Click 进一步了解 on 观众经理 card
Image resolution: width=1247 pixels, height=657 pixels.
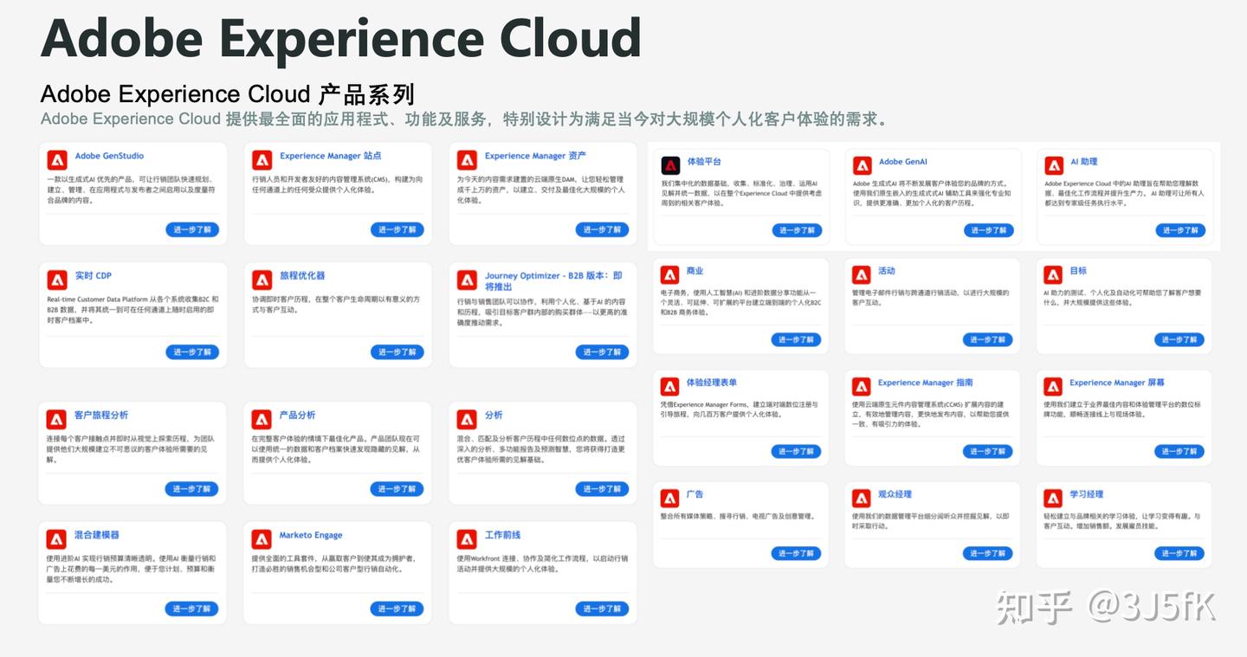click(x=988, y=552)
